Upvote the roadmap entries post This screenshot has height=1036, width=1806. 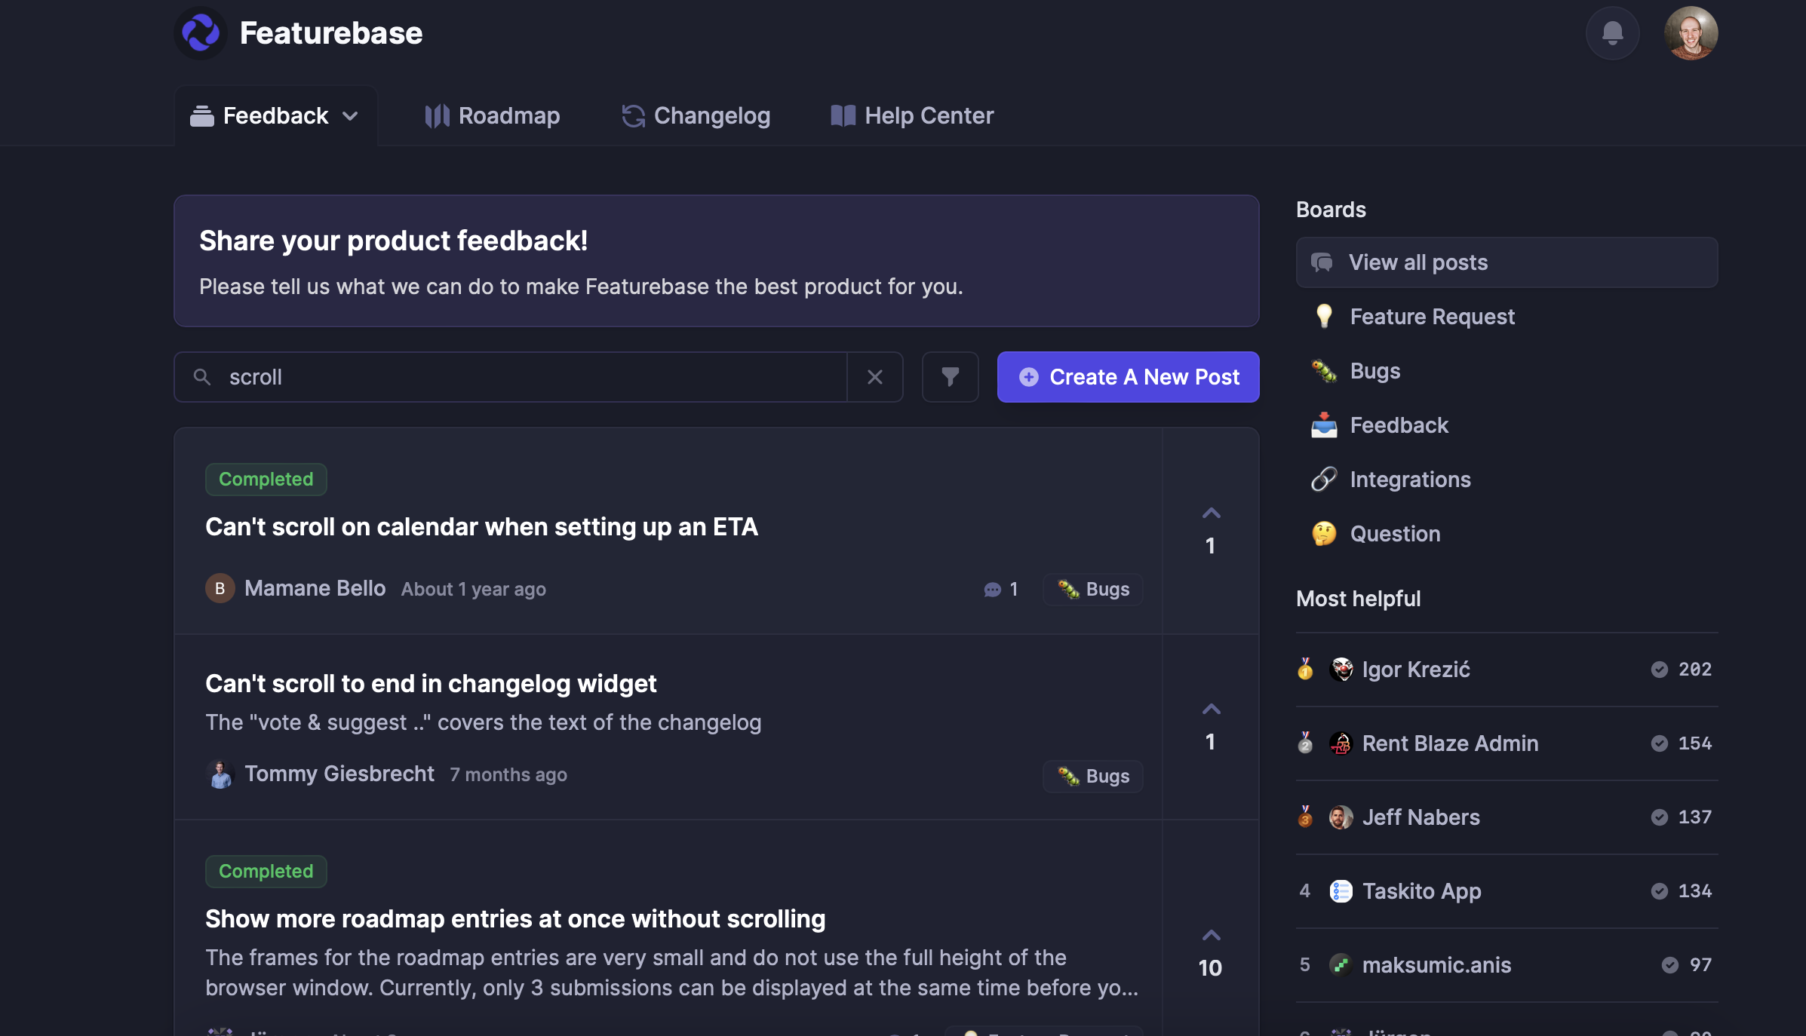click(1211, 936)
